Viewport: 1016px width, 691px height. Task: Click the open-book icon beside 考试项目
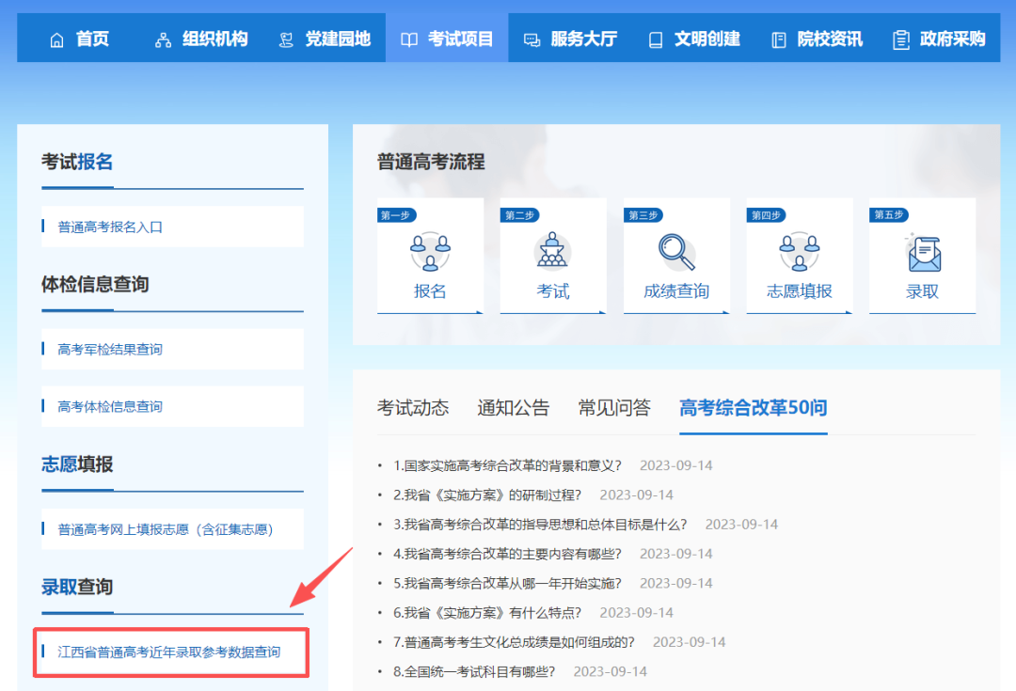coord(409,40)
